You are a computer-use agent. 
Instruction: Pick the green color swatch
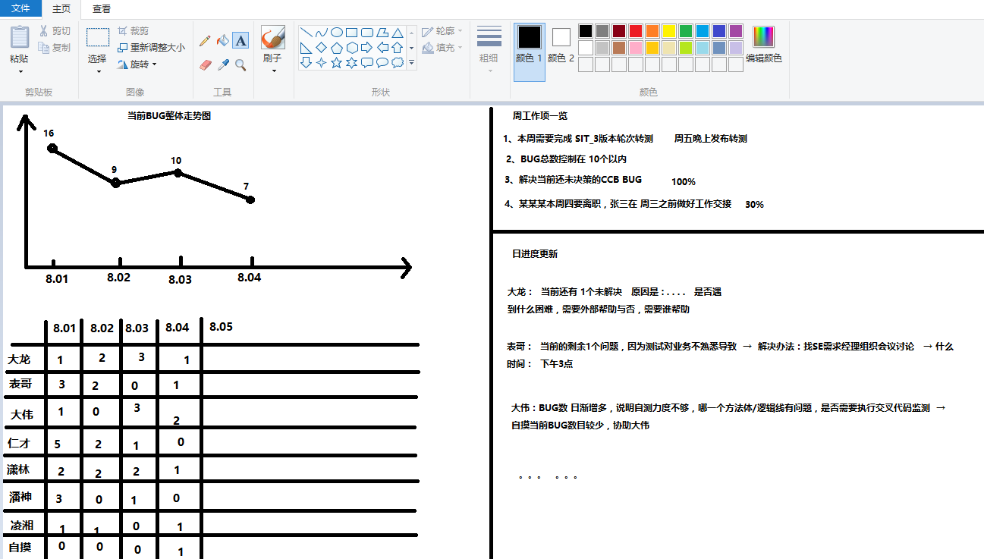[686, 31]
